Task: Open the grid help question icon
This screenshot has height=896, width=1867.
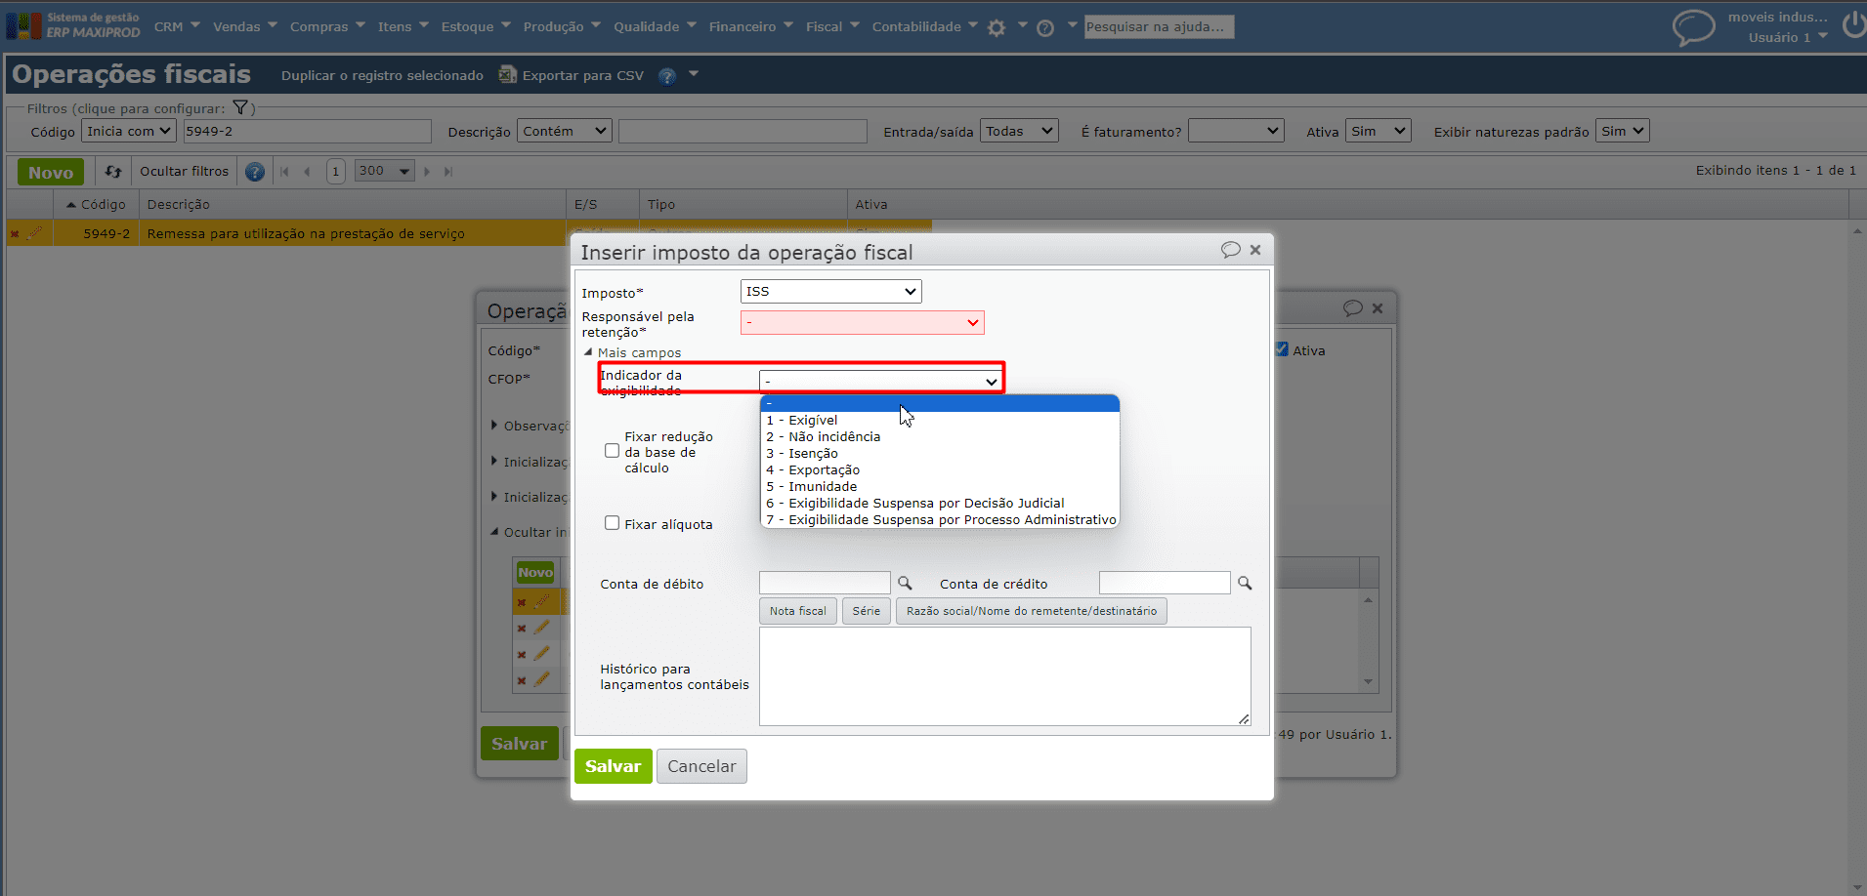Action: 255,172
